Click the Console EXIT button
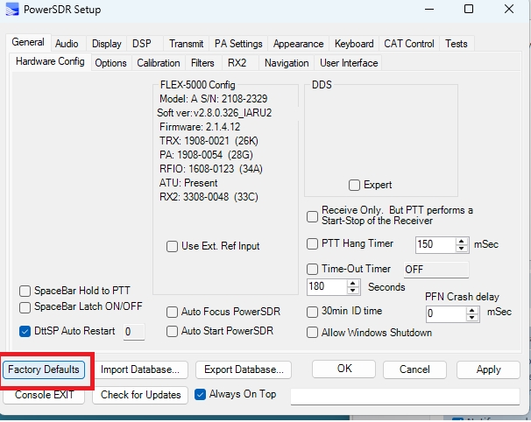 click(44, 395)
